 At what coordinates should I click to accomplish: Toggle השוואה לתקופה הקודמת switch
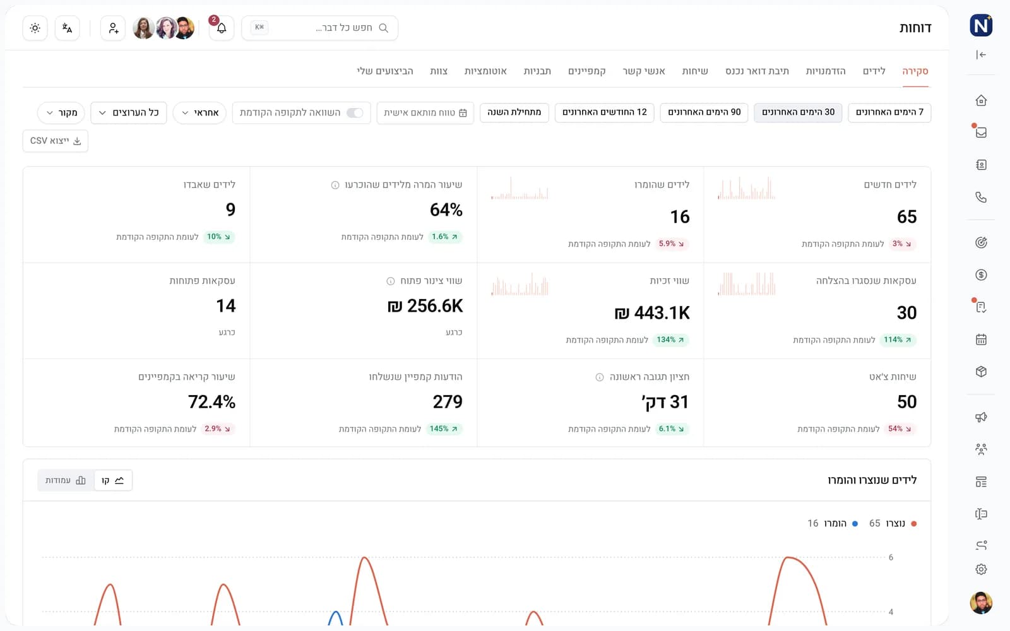355,113
